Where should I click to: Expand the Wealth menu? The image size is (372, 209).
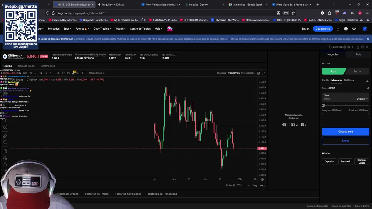tap(120, 29)
